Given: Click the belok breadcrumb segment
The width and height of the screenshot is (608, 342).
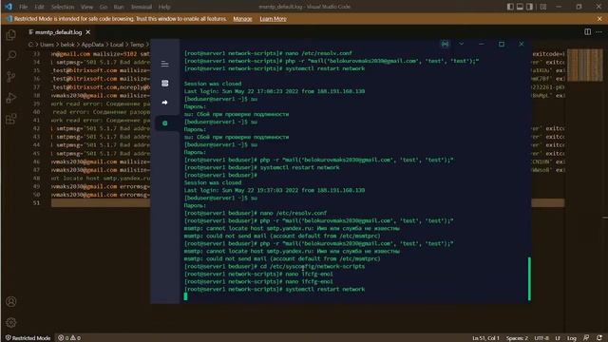Looking at the screenshot, I should (x=67, y=45).
